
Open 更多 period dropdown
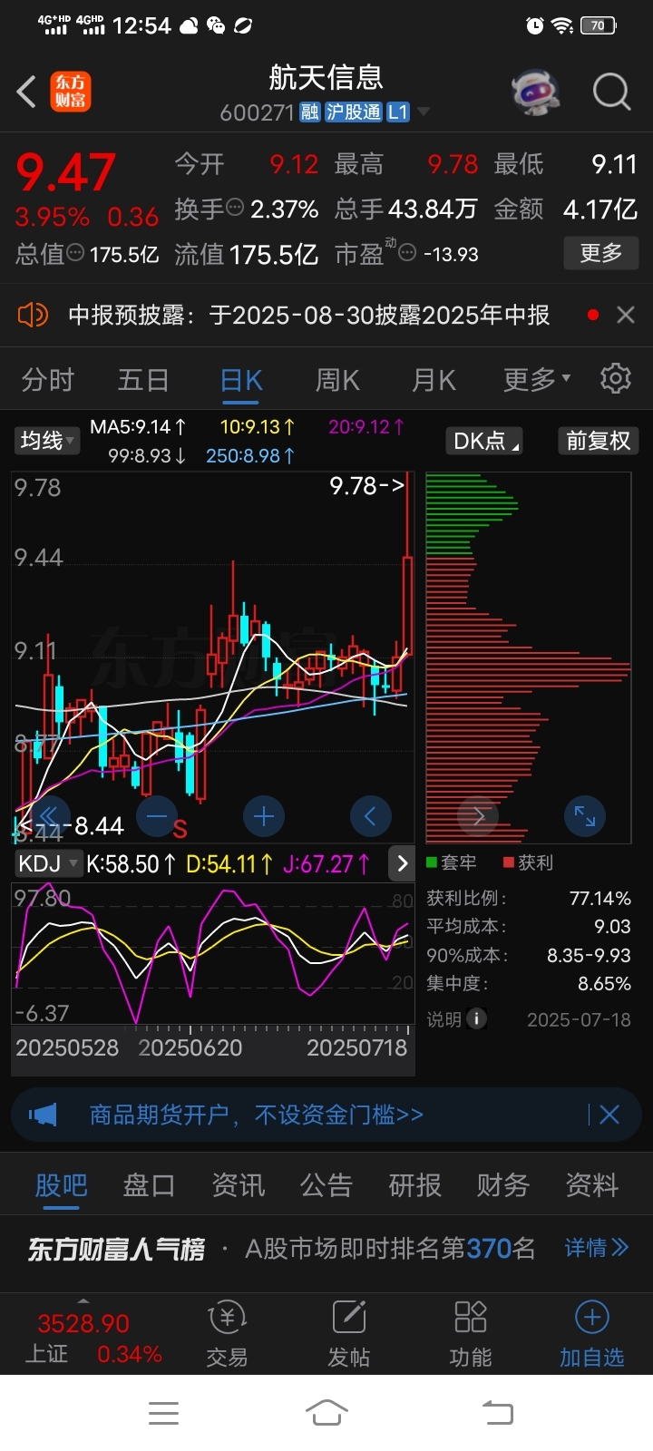(x=537, y=379)
